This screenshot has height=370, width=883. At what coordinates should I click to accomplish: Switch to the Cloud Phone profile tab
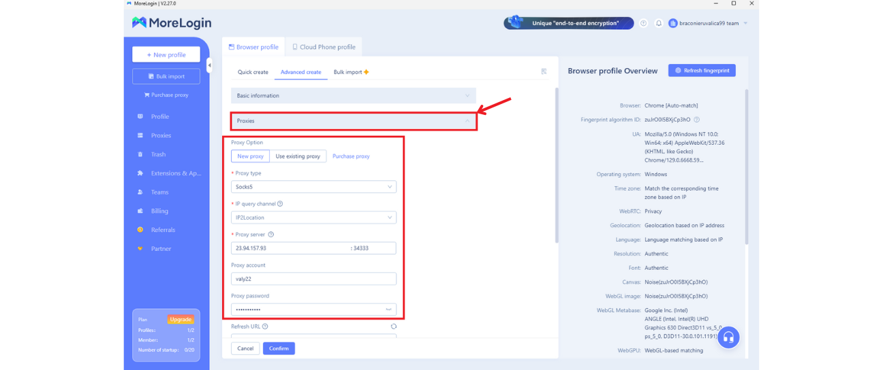coord(324,47)
